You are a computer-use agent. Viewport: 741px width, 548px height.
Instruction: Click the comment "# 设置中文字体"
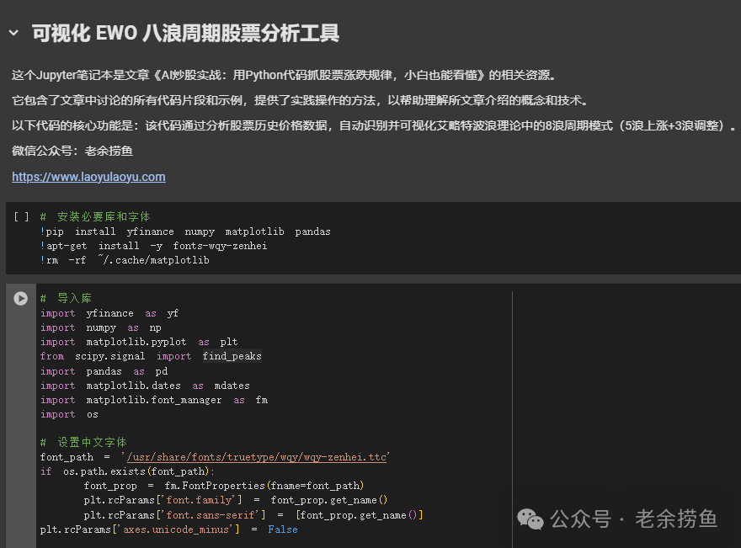83,442
